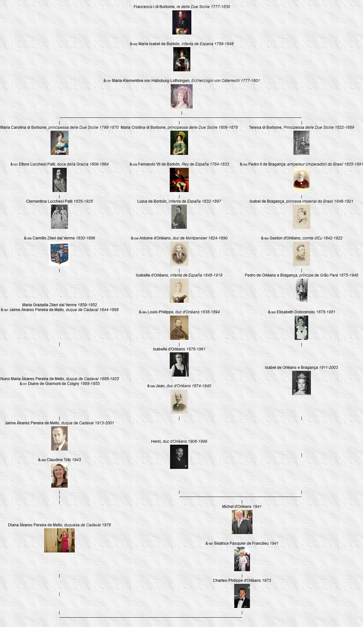Click Diana Álvares Pereira de Mello photo
This screenshot has width=363, height=627.
[x=60, y=541]
